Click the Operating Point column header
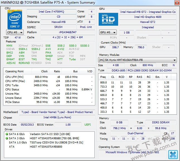180x161 pixels. pos(18,71)
